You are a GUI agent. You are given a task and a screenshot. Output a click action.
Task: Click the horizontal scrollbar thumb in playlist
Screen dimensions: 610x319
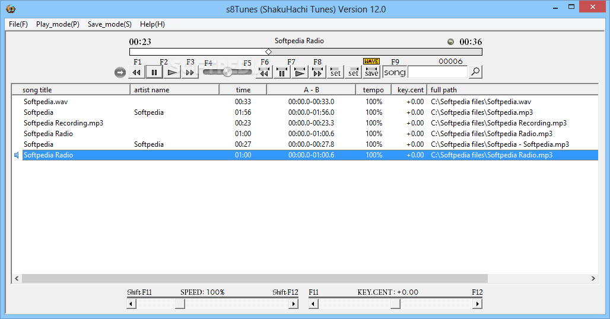click(x=255, y=278)
